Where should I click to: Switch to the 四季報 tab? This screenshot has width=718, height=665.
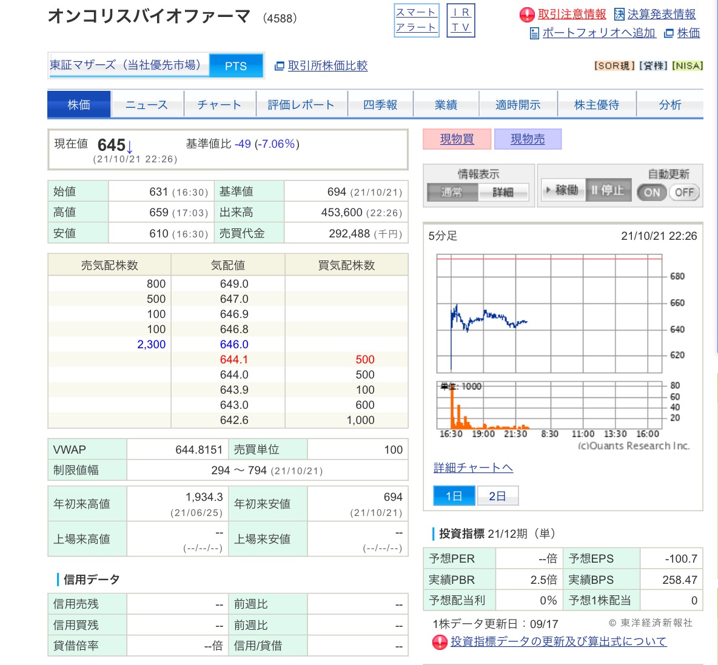(x=380, y=104)
